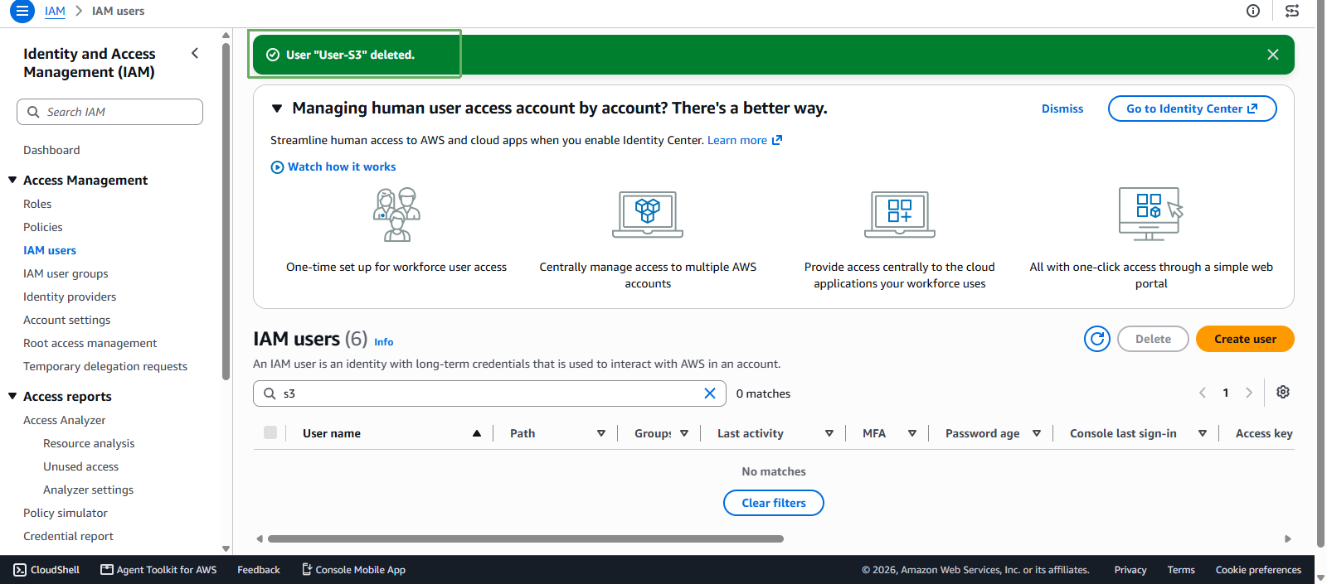Click the IAM breadcrumb link

55,11
